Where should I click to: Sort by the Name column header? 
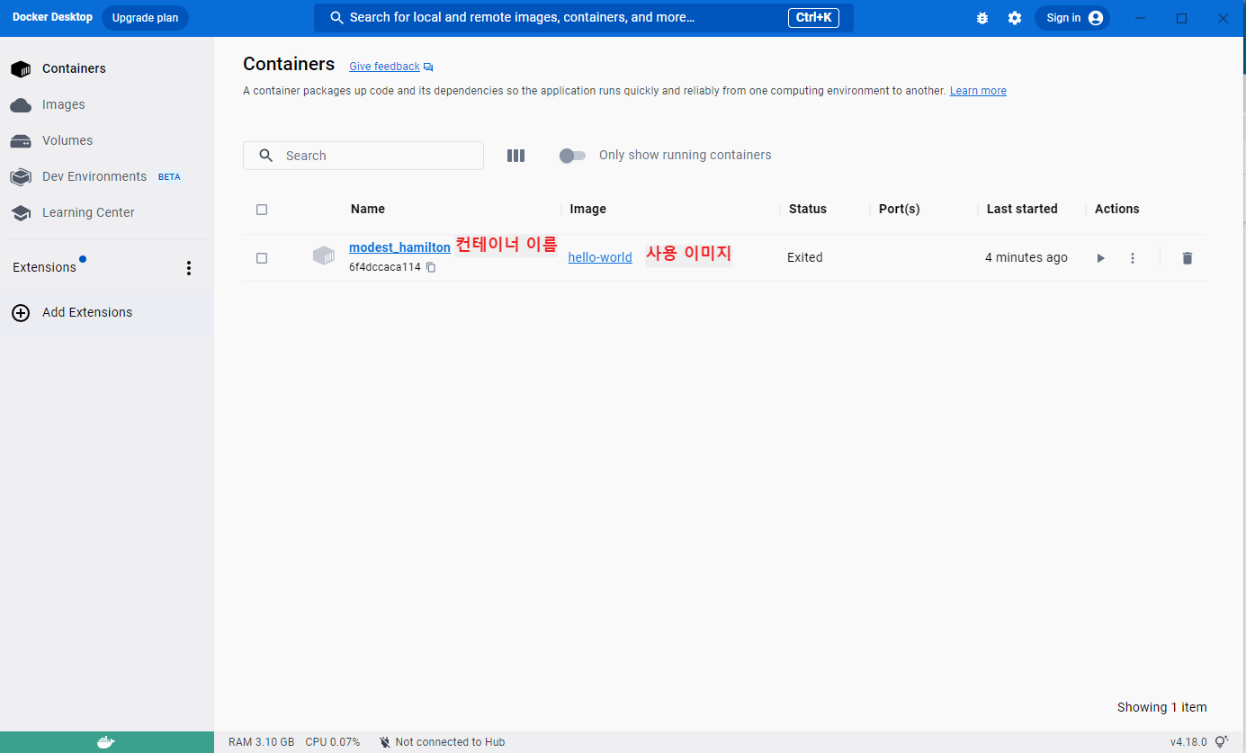pyautogui.click(x=368, y=209)
